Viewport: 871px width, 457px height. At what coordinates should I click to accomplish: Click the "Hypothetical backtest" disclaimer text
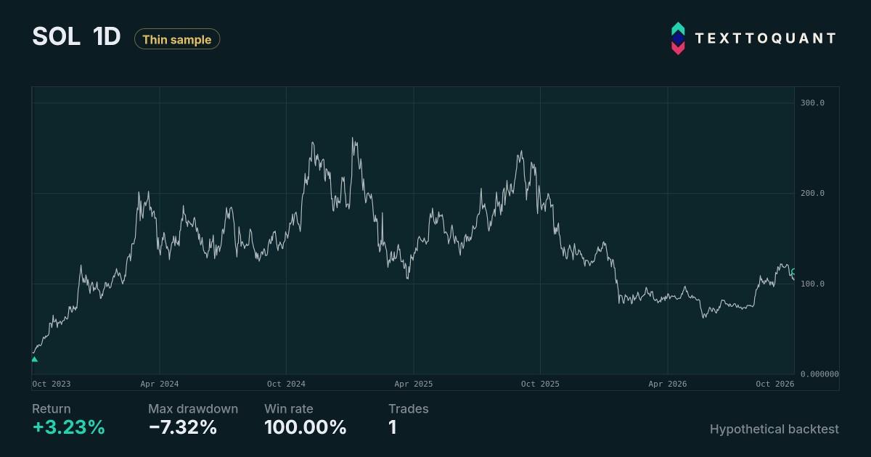(x=774, y=429)
